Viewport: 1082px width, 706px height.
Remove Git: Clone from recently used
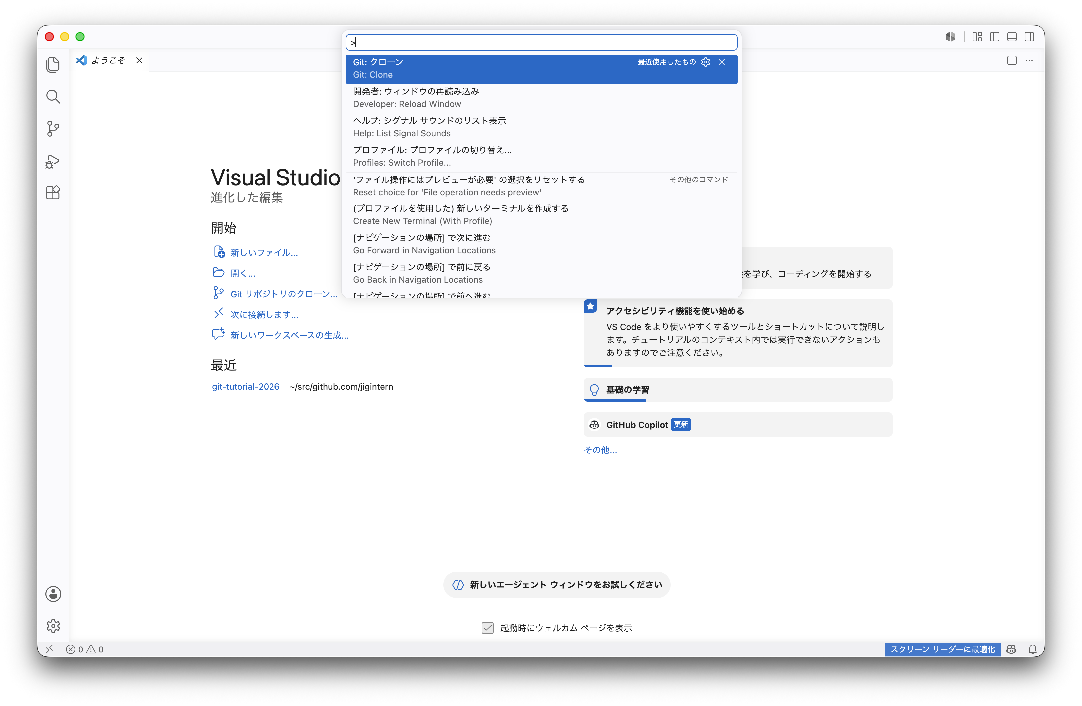[722, 62]
